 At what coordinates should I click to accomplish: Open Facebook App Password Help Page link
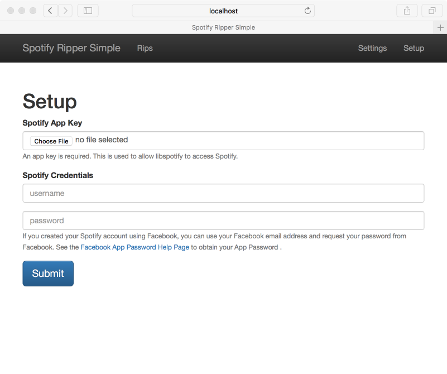click(135, 247)
